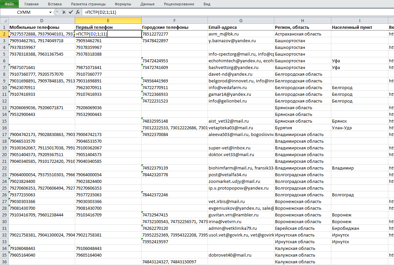394x265 pixels.
Task: Open the Рецензирование ribbon tab
Action: coord(179,4)
